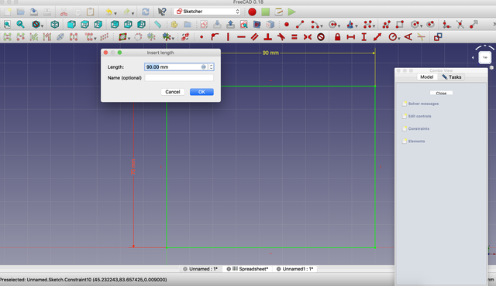Expand the radius constraint dropdown arrow
This screenshot has height=286, width=496.
[x=399, y=39]
